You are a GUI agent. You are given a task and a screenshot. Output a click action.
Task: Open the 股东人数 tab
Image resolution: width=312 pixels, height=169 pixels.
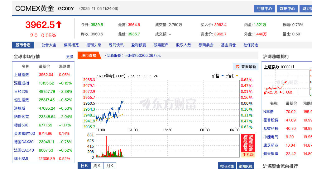184,45
